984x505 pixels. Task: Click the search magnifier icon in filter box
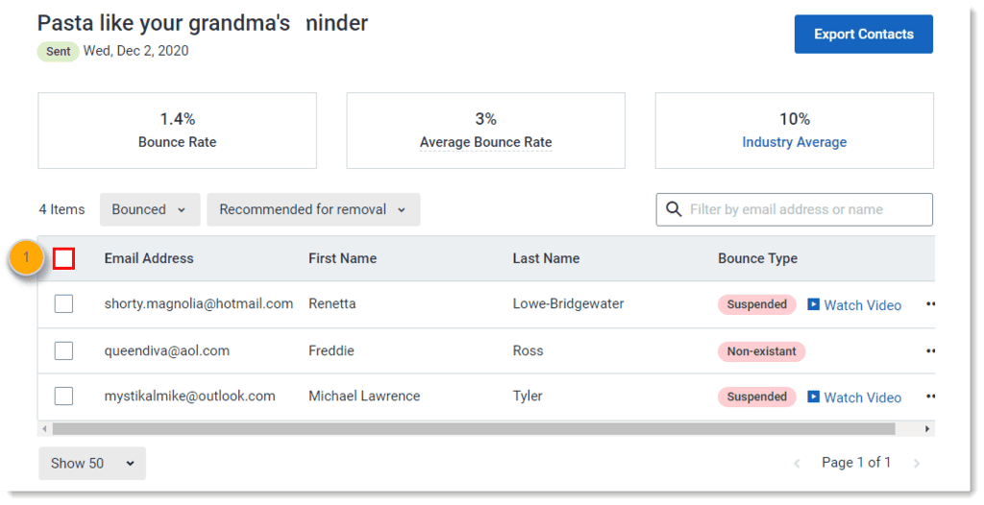[x=673, y=209]
